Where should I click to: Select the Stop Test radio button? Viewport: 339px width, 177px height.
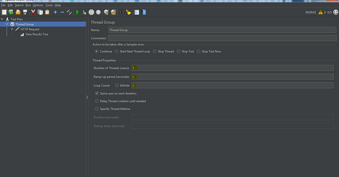click(178, 51)
